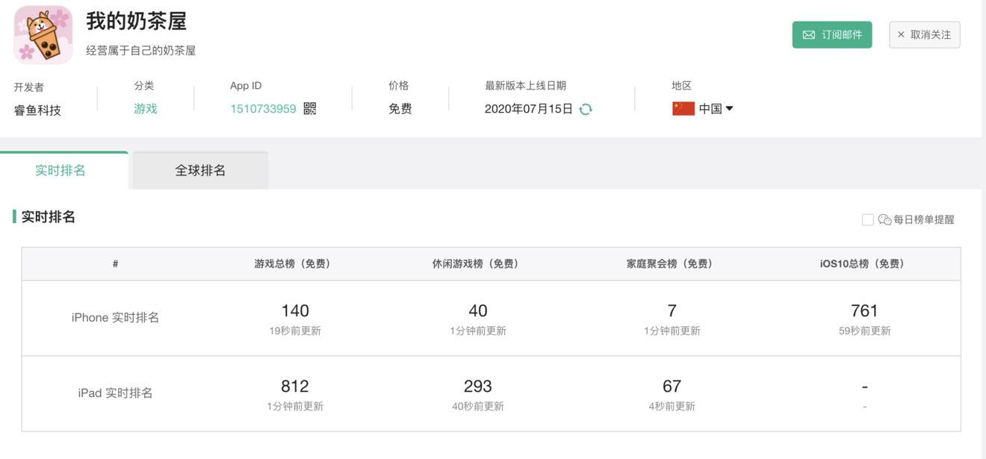
Task: Click the envelope icon on 订阅邮件
Action: coord(808,35)
